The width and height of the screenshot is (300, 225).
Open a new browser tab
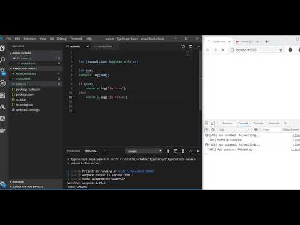[266, 42]
